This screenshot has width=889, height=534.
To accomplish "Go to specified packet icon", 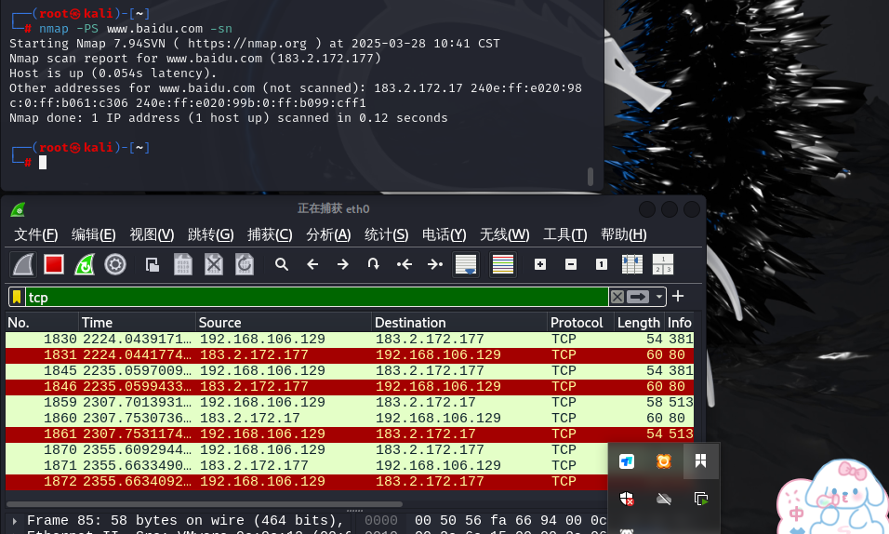I will 373,264.
